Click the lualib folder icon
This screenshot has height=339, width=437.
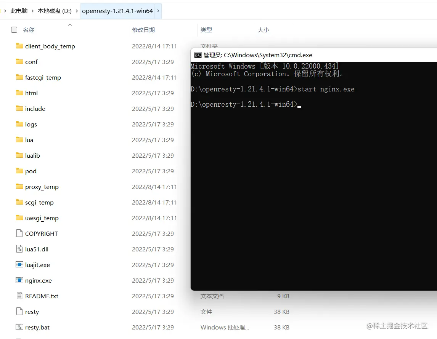coord(19,155)
